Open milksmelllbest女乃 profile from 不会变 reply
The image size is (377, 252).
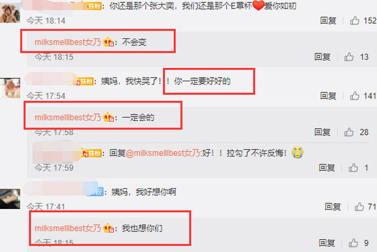(x=67, y=43)
